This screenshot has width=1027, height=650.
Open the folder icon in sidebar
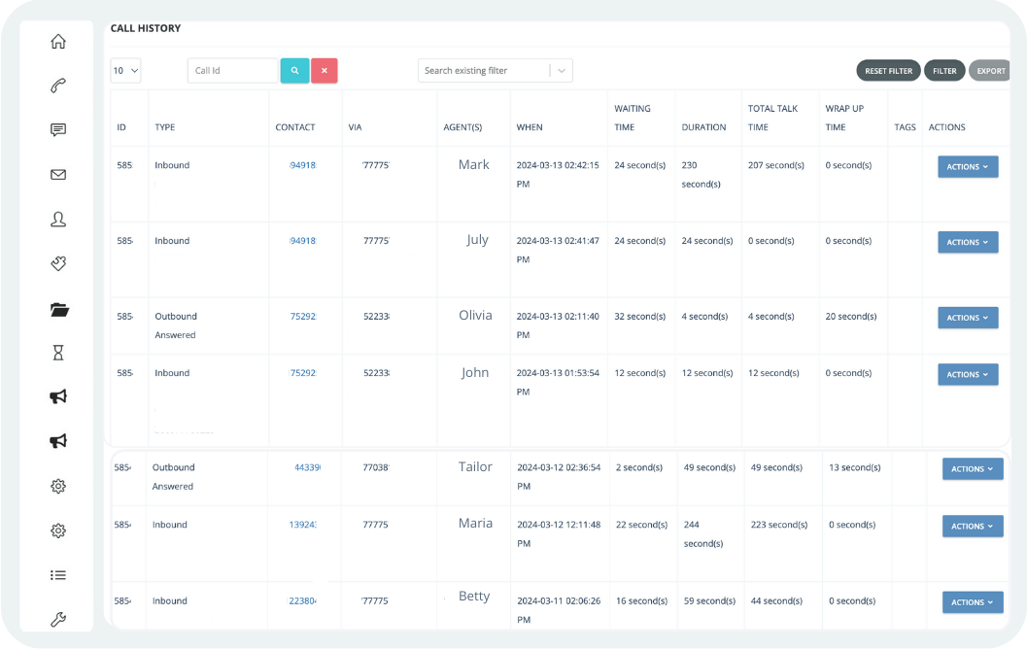click(57, 308)
